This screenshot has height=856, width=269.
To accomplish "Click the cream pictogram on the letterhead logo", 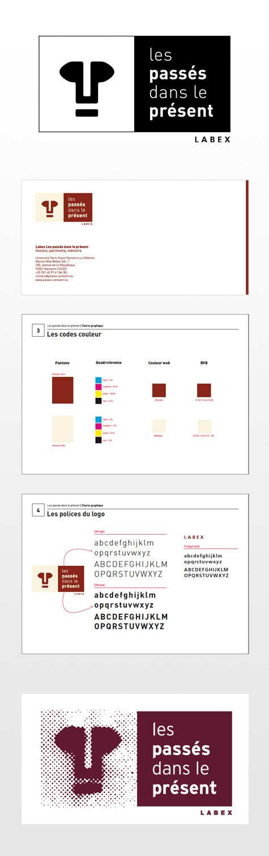I will pyautogui.click(x=49, y=207).
